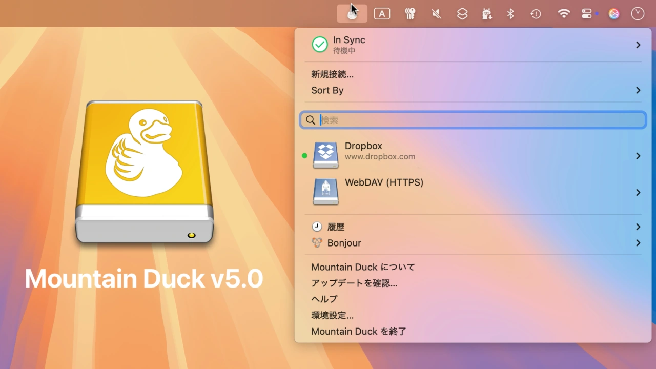The width and height of the screenshot is (656, 369).
Task: Select the Dropbox drive icon
Action: [x=325, y=155]
